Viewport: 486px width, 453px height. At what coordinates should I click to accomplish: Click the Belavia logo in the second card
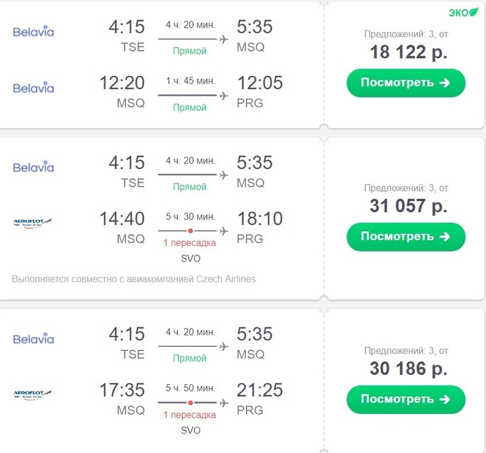pos(33,167)
